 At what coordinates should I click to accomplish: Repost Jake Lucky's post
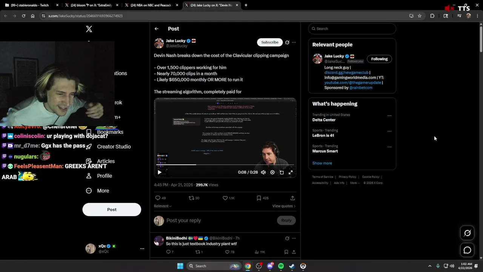tap(194, 198)
